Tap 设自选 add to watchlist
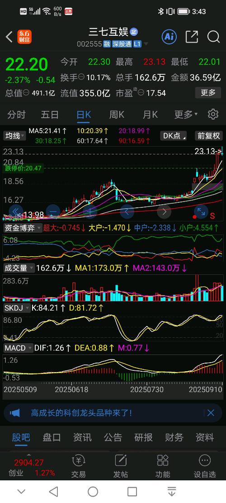226x503 pixels. 205,466
